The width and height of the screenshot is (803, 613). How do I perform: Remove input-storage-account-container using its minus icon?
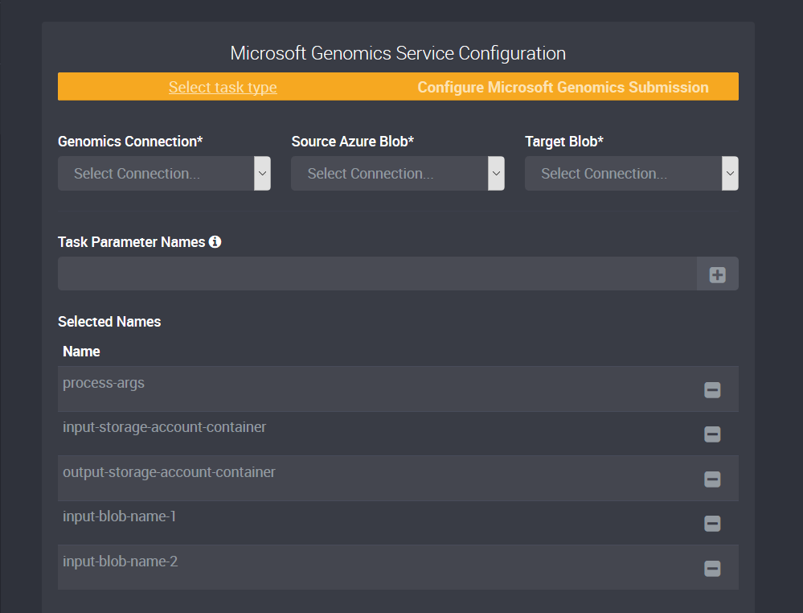coord(712,434)
